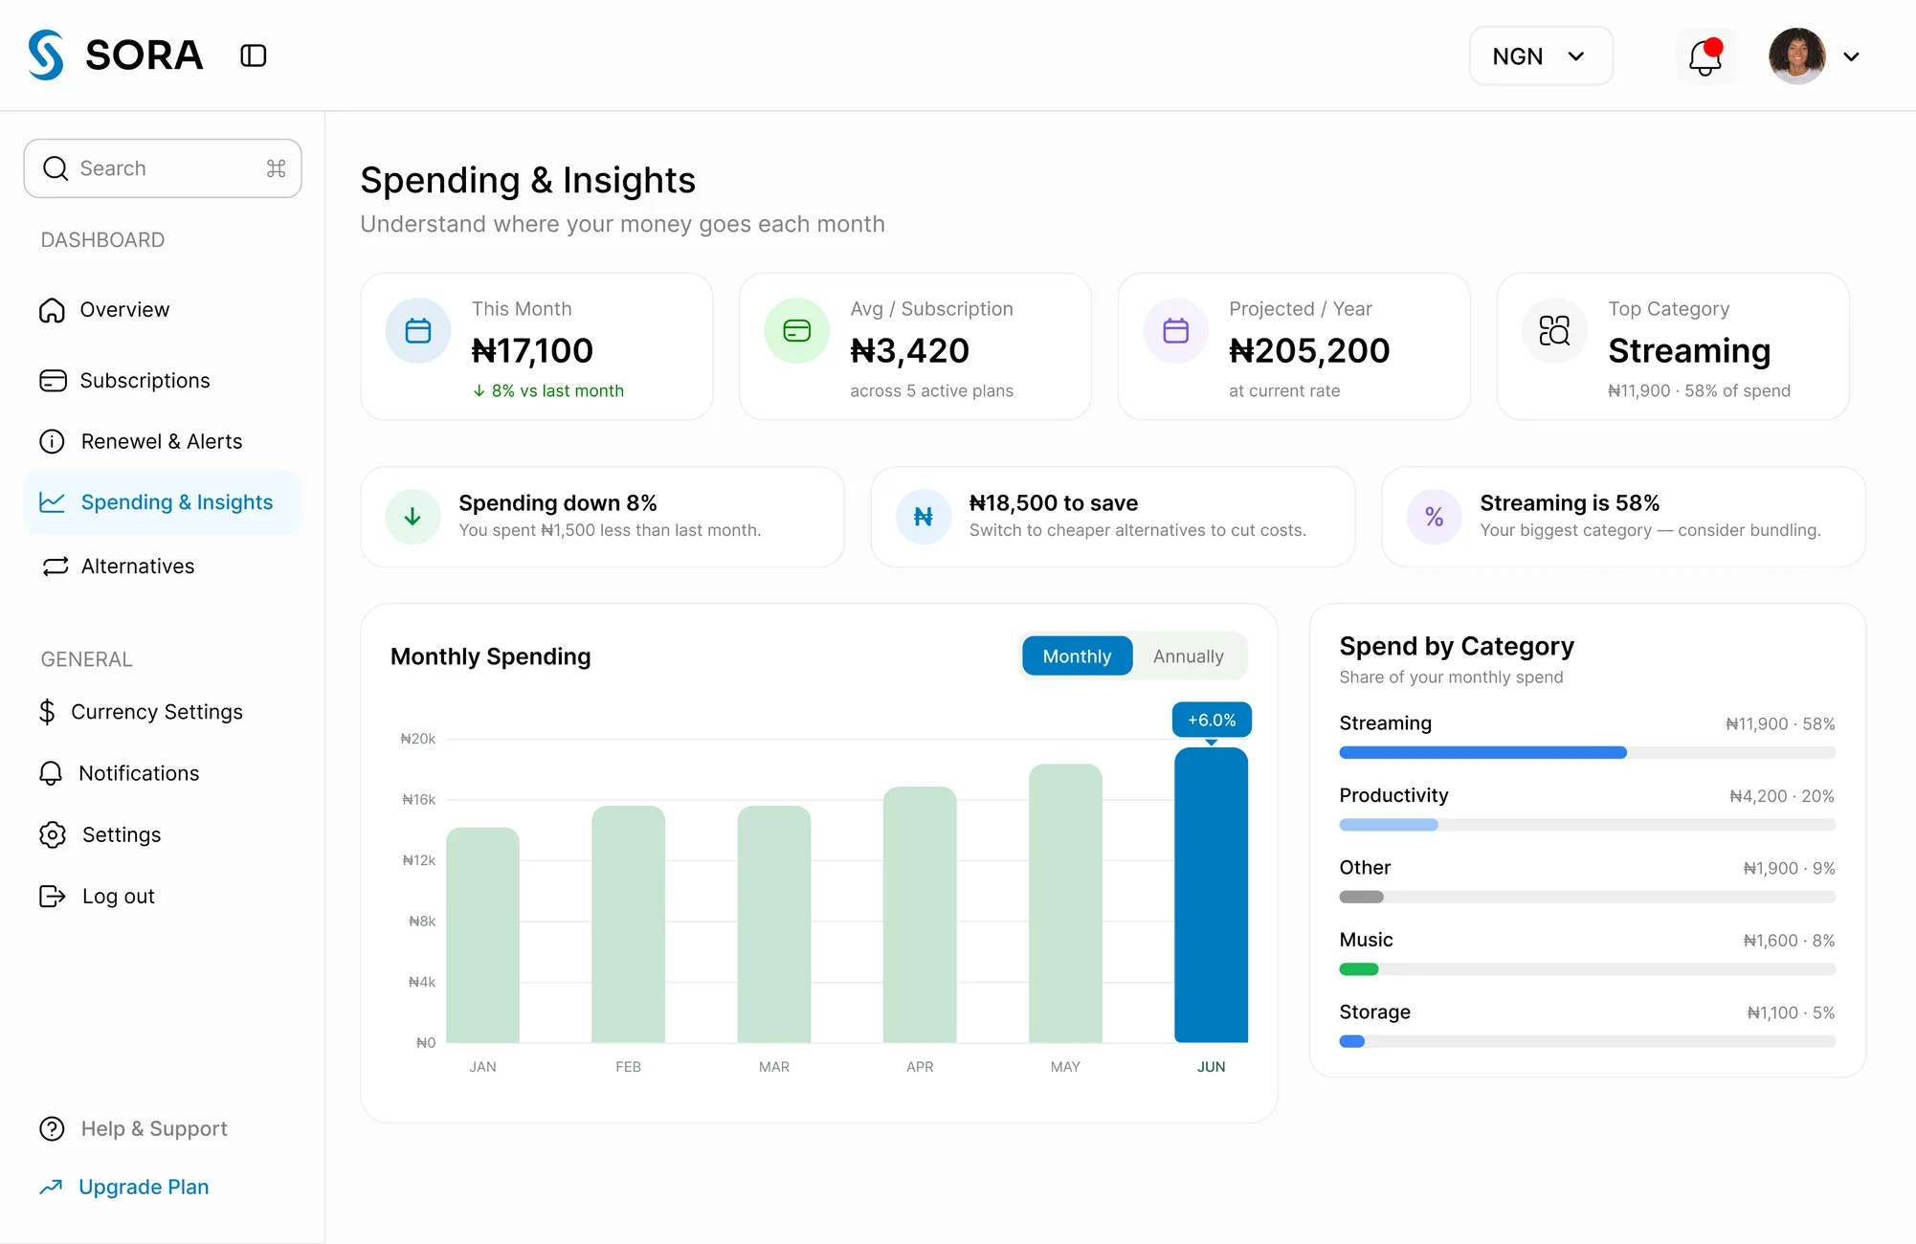Image resolution: width=1916 pixels, height=1244 pixels.
Task: Select Spending & Insights menu item
Action: tap(163, 502)
